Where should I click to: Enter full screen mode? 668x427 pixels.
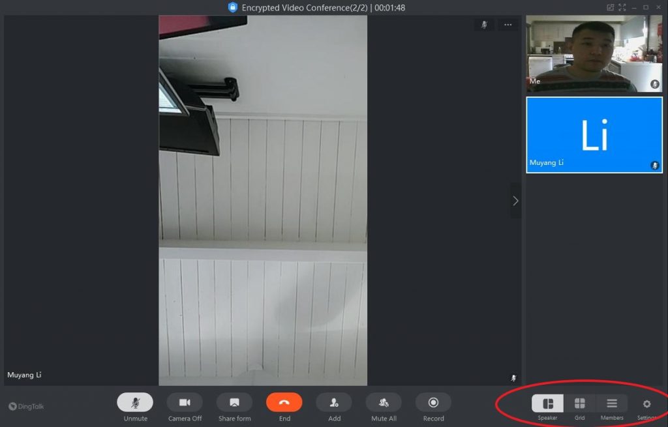click(x=622, y=7)
